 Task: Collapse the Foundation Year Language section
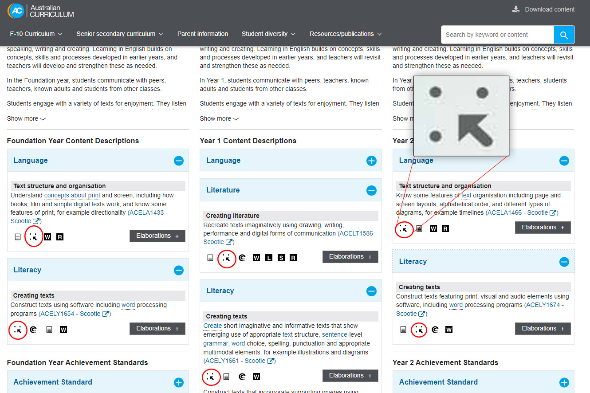pos(178,161)
